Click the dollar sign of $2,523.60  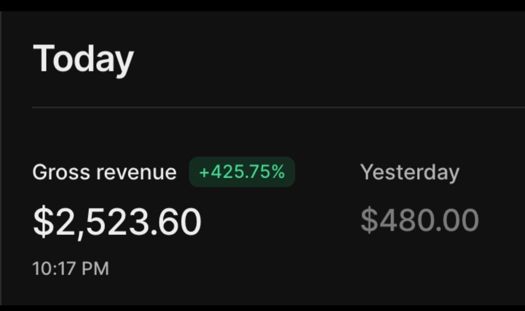[x=44, y=221]
